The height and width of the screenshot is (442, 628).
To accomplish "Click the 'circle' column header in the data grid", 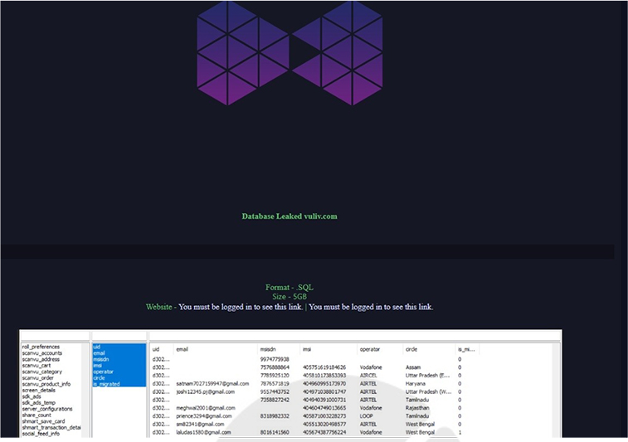I will [x=411, y=349].
